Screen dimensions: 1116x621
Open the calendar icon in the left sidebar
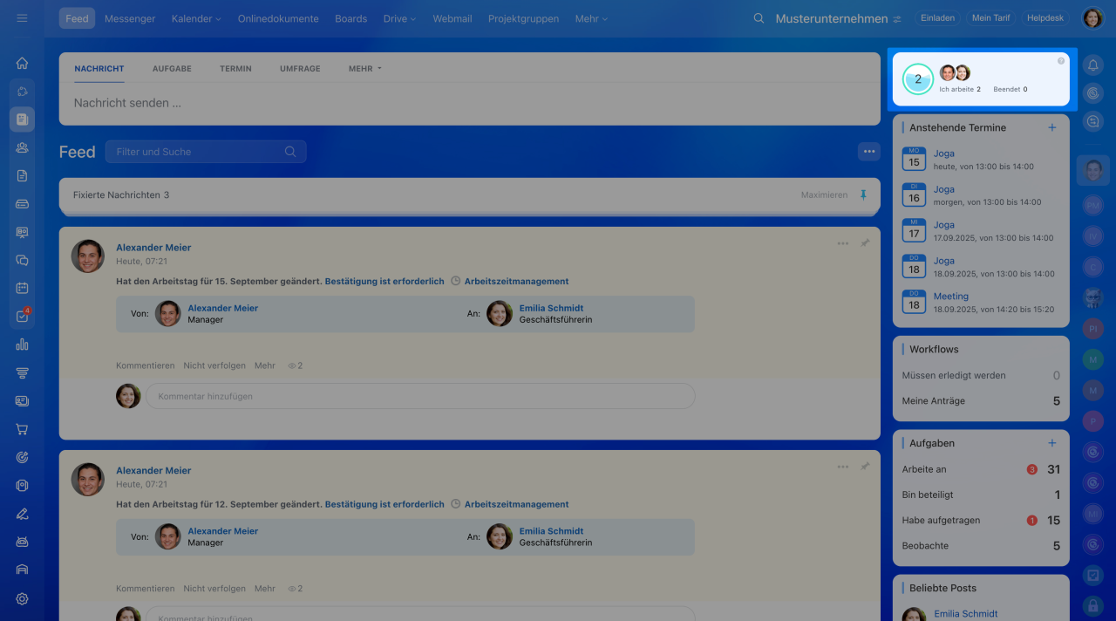pyautogui.click(x=22, y=288)
